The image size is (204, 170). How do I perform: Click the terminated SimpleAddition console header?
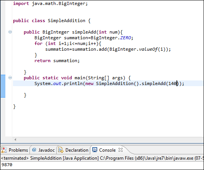click(x=102, y=158)
